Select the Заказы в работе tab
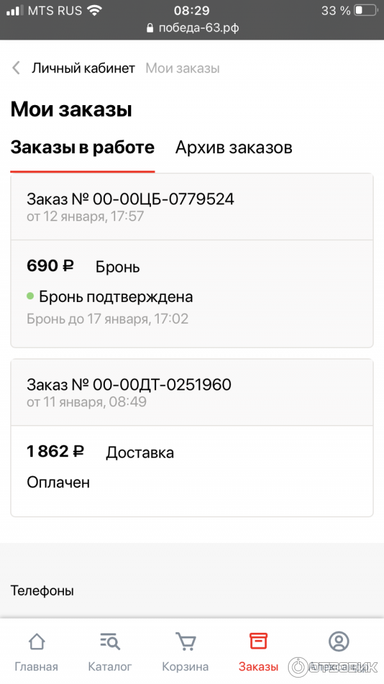 click(83, 148)
